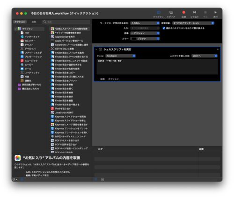Show the オプション section of the action
234x197 pixels.
114,79
